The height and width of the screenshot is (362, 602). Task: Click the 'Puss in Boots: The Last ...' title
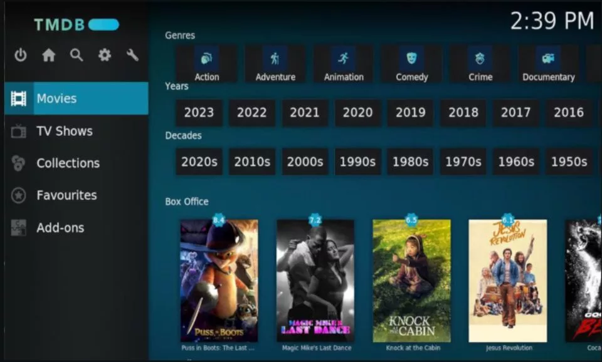pyautogui.click(x=218, y=348)
